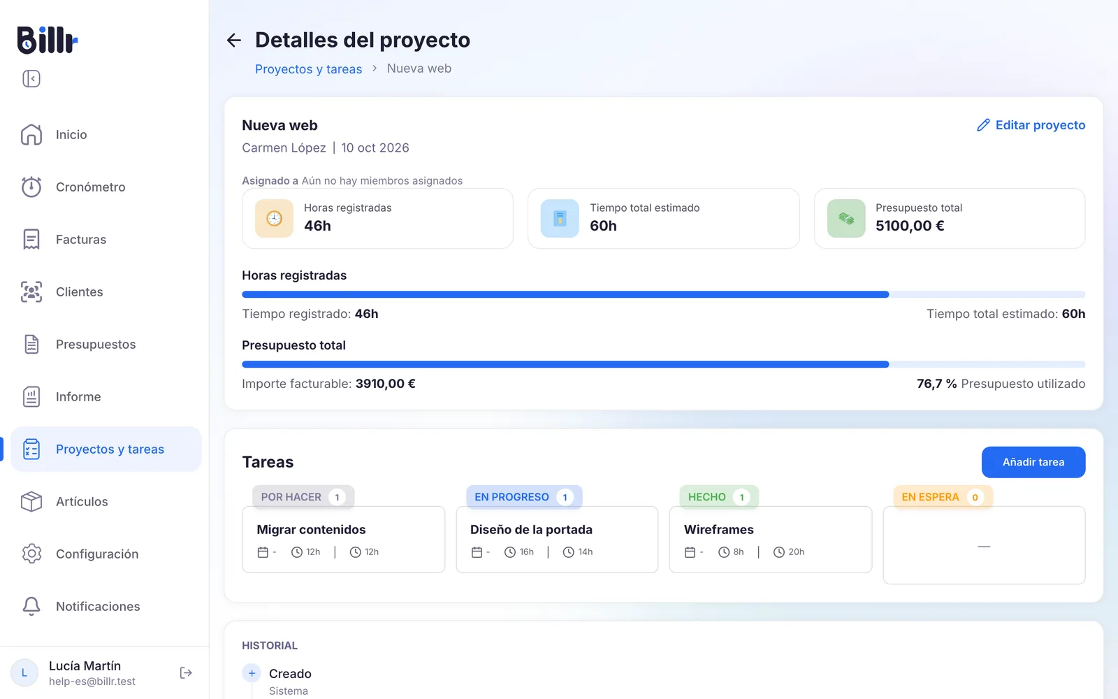
Task: Click the Notificaciones bell icon
Action: coord(31,606)
